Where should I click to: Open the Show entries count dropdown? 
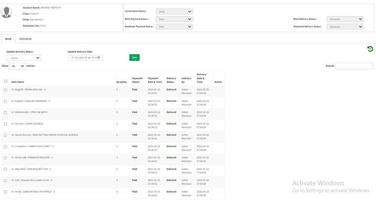tap(17, 66)
